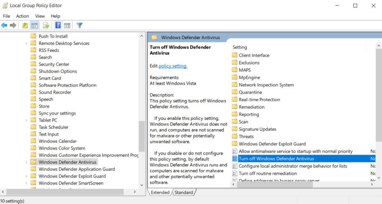Click the Windows Calendar folder icon in tree
The image size is (382, 204).
click(x=33, y=141)
